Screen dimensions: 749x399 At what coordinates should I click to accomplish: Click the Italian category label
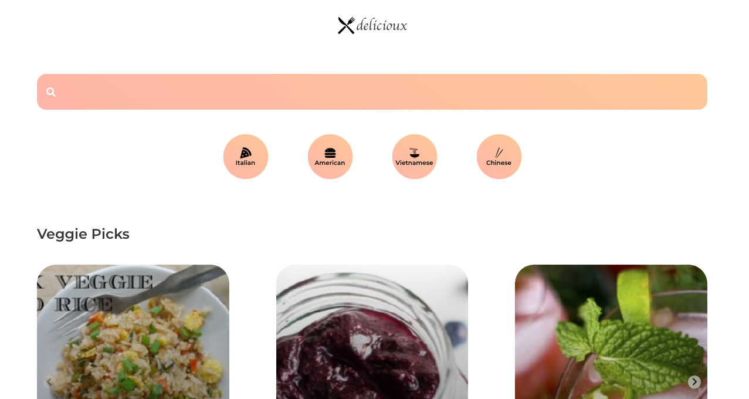[245, 163]
